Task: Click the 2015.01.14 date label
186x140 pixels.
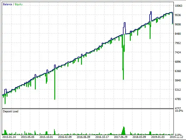Action: click(9, 137)
